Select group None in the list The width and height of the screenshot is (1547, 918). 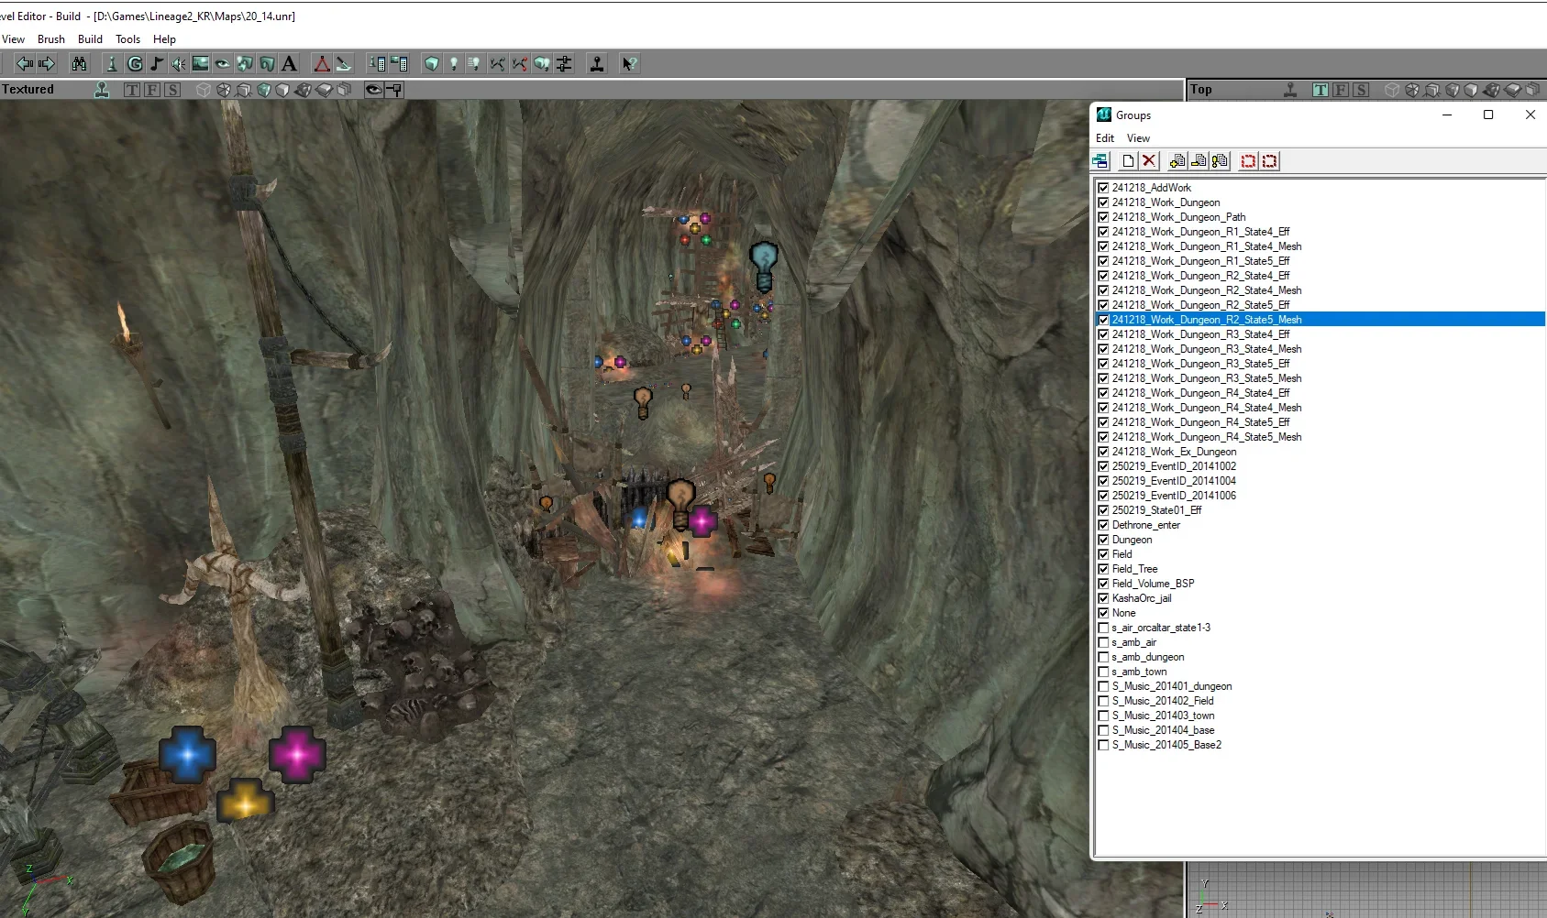click(x=1123, y=613)
